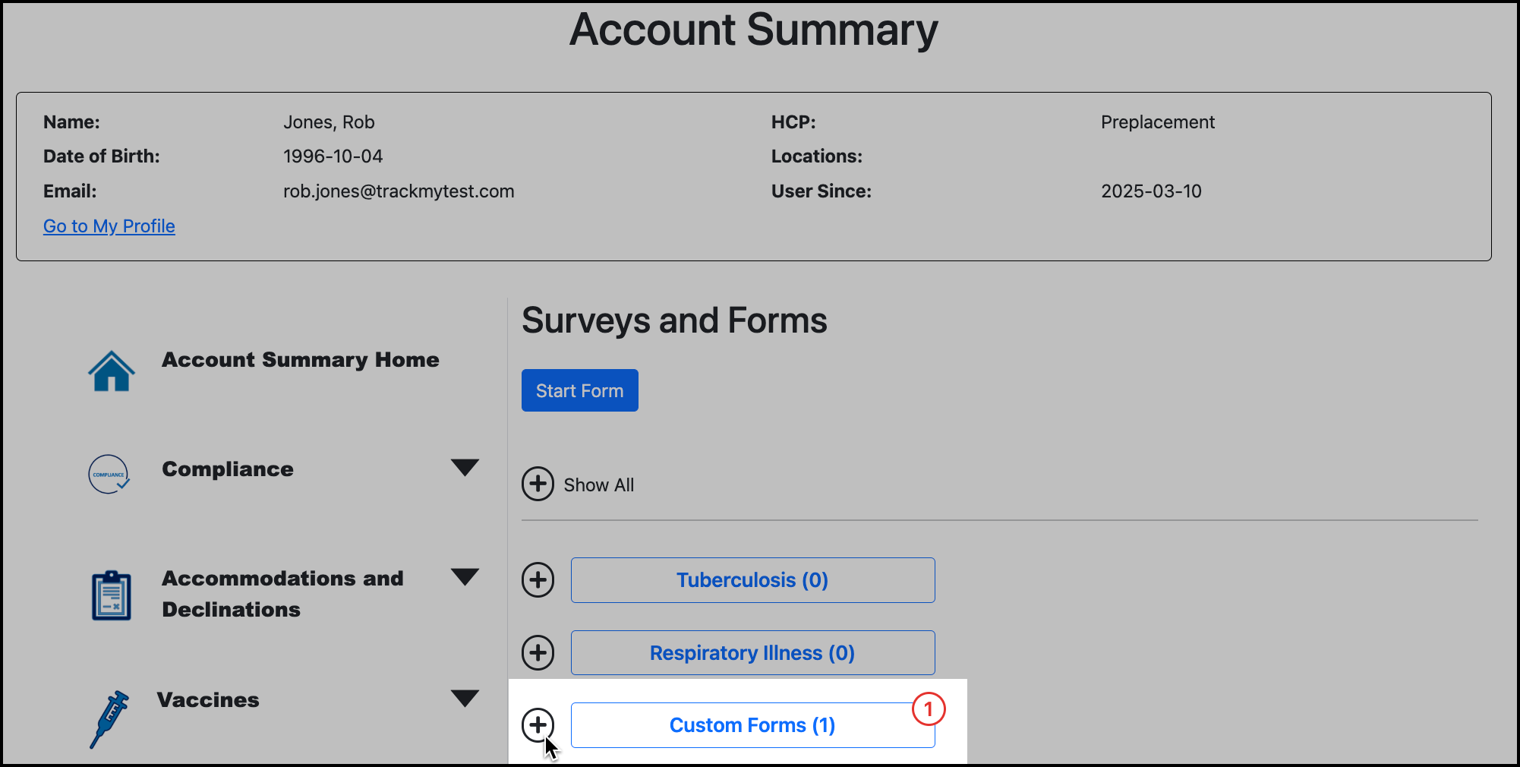Open the Tuberculosis (0) form category
Image resolution: width=1520 pixels, height=767 pixels.
[x=752, y=579]
